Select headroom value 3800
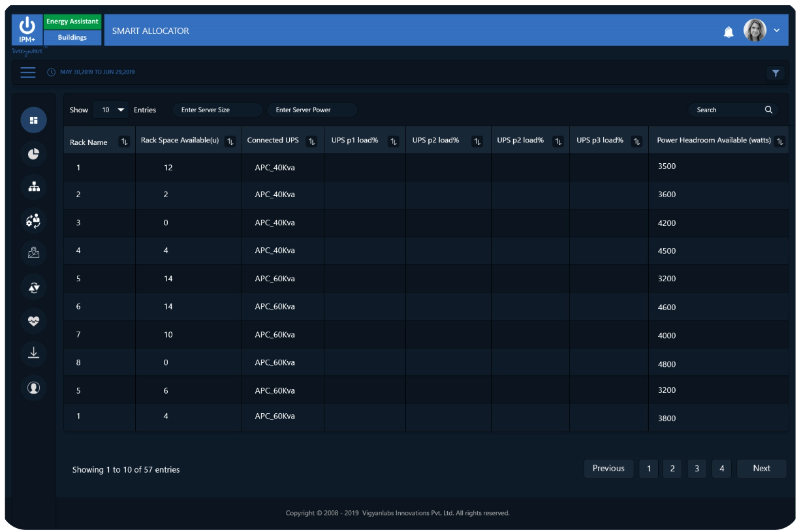The image size is (801, 530). pos(667,419)
